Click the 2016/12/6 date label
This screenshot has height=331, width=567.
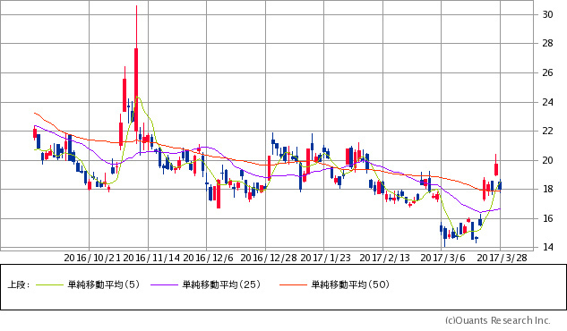pyautogui.click(x=208, y=258)
